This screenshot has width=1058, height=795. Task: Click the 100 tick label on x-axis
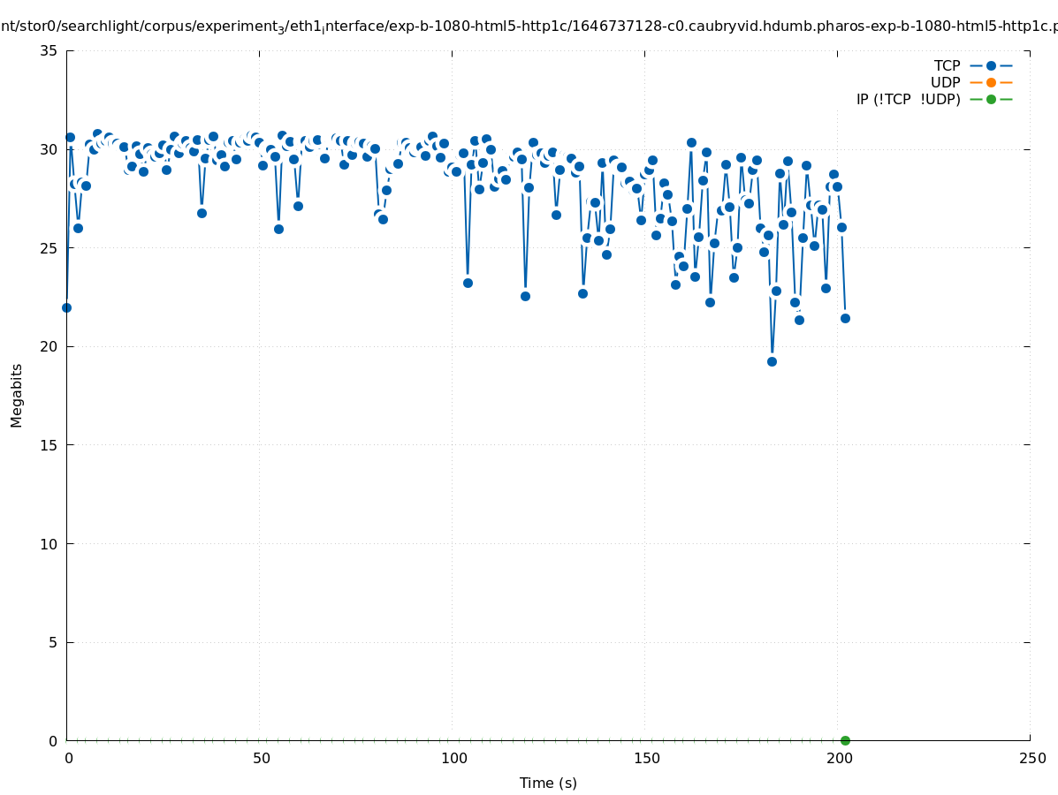453,758
